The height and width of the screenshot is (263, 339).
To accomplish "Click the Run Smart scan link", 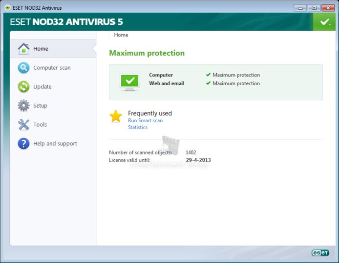I will (x=145, y=120).
